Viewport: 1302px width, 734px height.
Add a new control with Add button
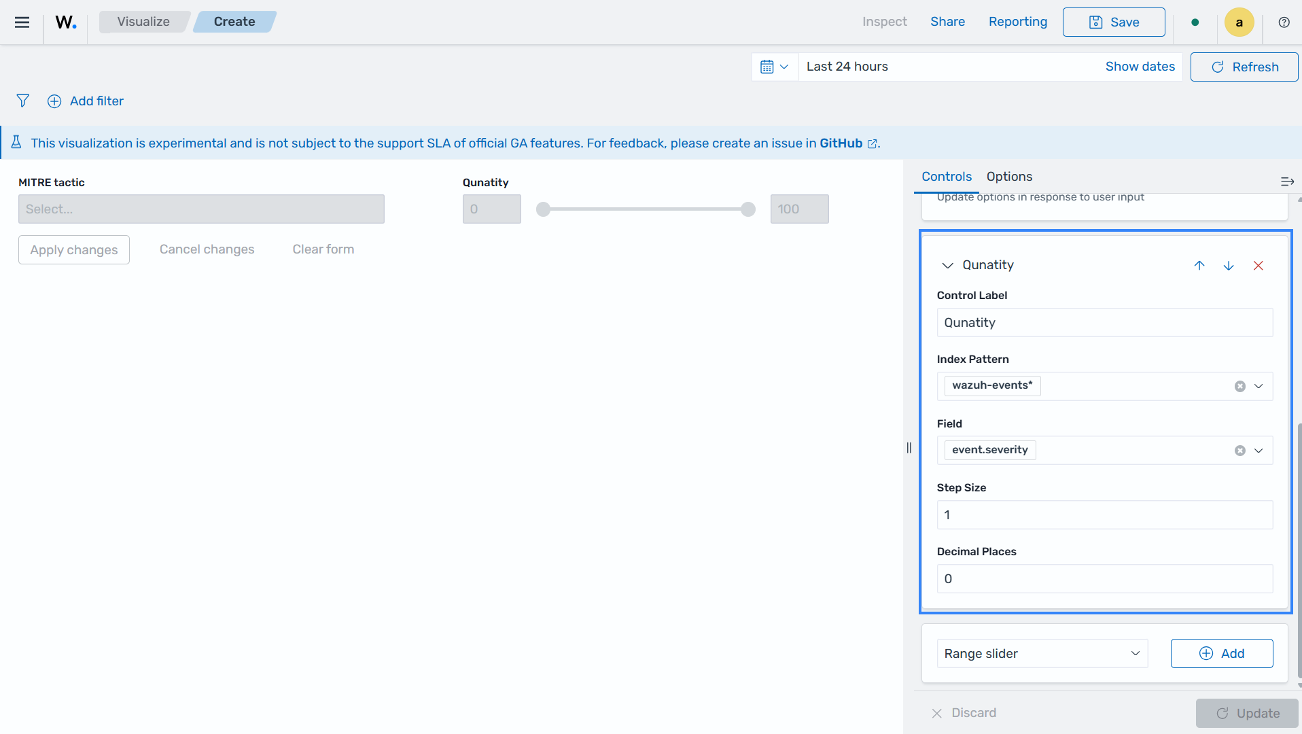click(1221, 653)
